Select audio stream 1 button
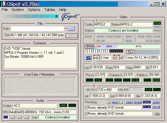The width and height of the screenshot is (167, 123). pyautogui.click(x=6, y=117)
